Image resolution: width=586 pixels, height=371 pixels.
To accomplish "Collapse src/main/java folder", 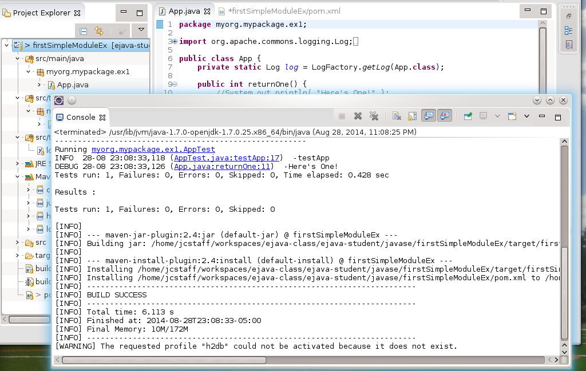I will pos(17,59).
